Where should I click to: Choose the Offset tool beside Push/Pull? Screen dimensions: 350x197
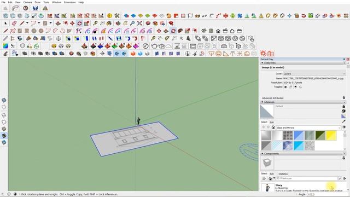[x=65, y=23]
